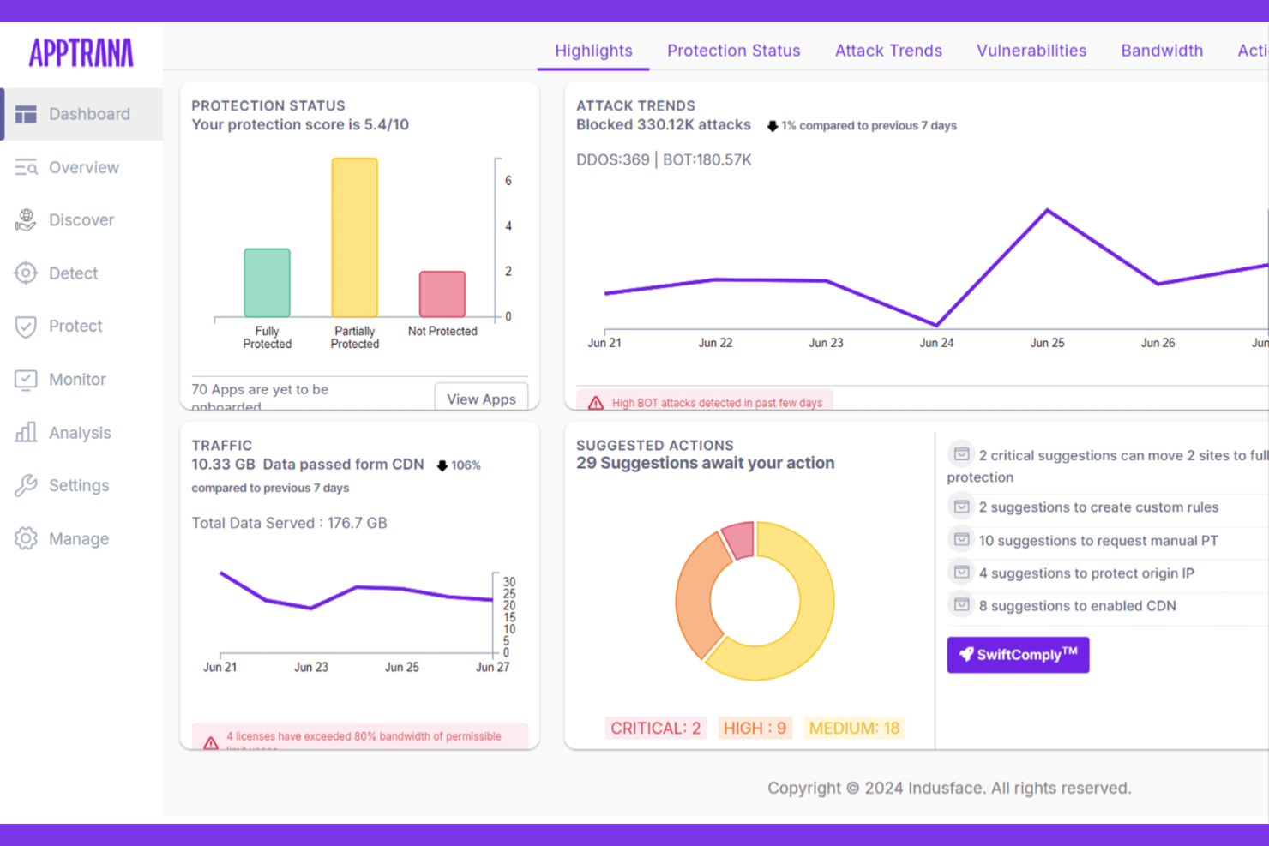Click the envelope icon beside custom rules suggestion
The height and width of the screenshot is (846, 1269).
pyautogui.click(x=961, y=506)
